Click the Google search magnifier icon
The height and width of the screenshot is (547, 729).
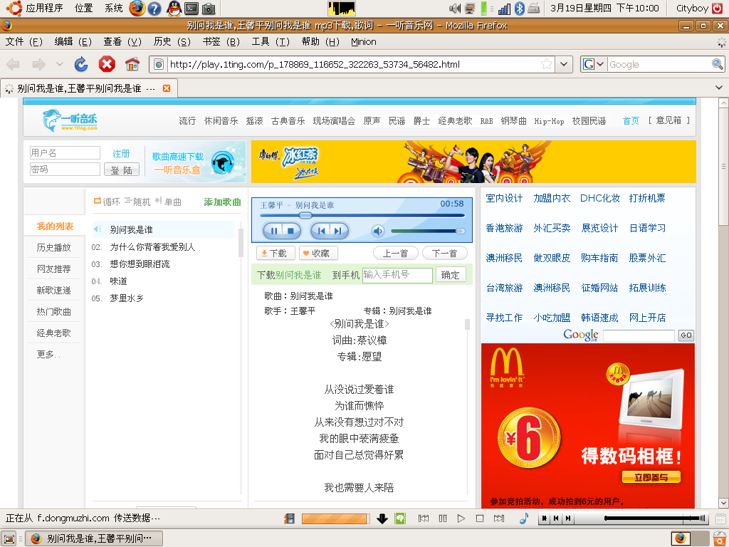coord(717,64)
